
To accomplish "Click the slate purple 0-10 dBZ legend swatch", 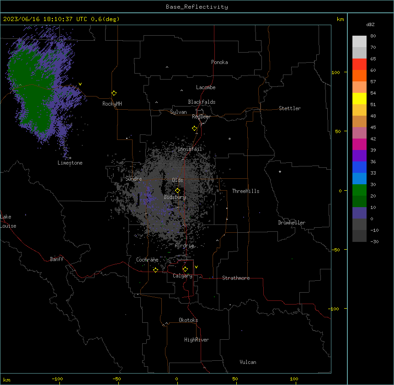I will [359, 213].
